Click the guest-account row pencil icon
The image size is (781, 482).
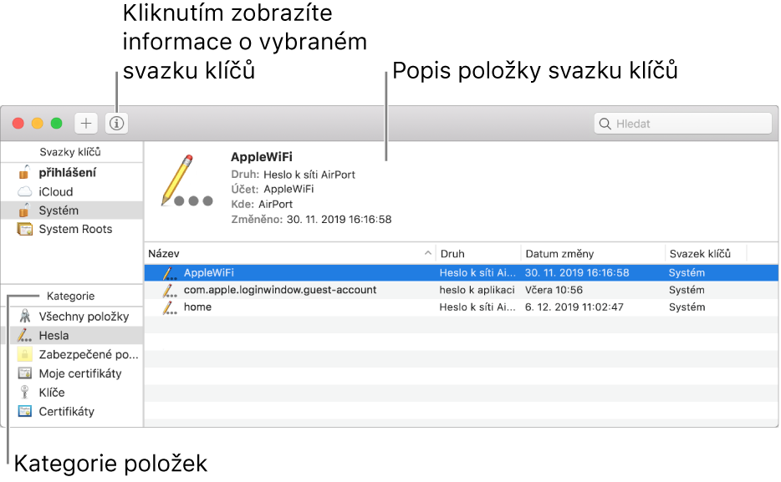(170, 290)
